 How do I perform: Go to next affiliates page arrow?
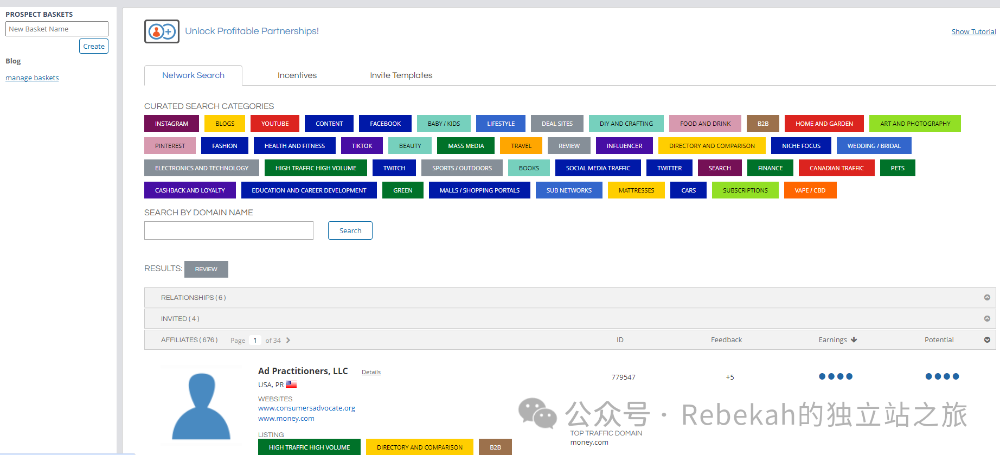[x=288, y=341]
